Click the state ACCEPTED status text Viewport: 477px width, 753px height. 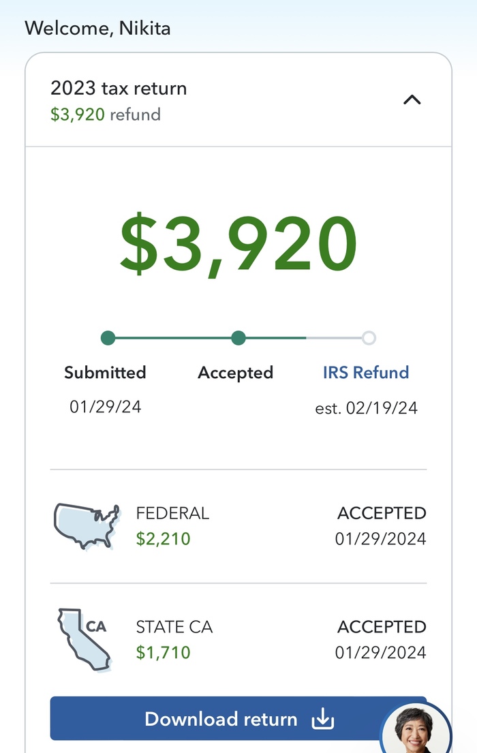382,627
